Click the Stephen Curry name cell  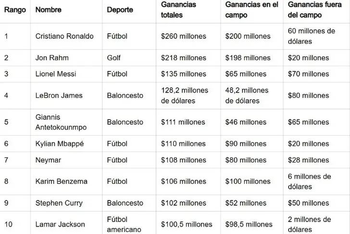59,203
